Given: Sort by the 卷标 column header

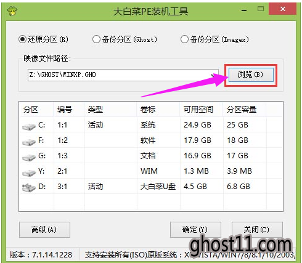Looking at the screenshot, I should coord(158,110).
